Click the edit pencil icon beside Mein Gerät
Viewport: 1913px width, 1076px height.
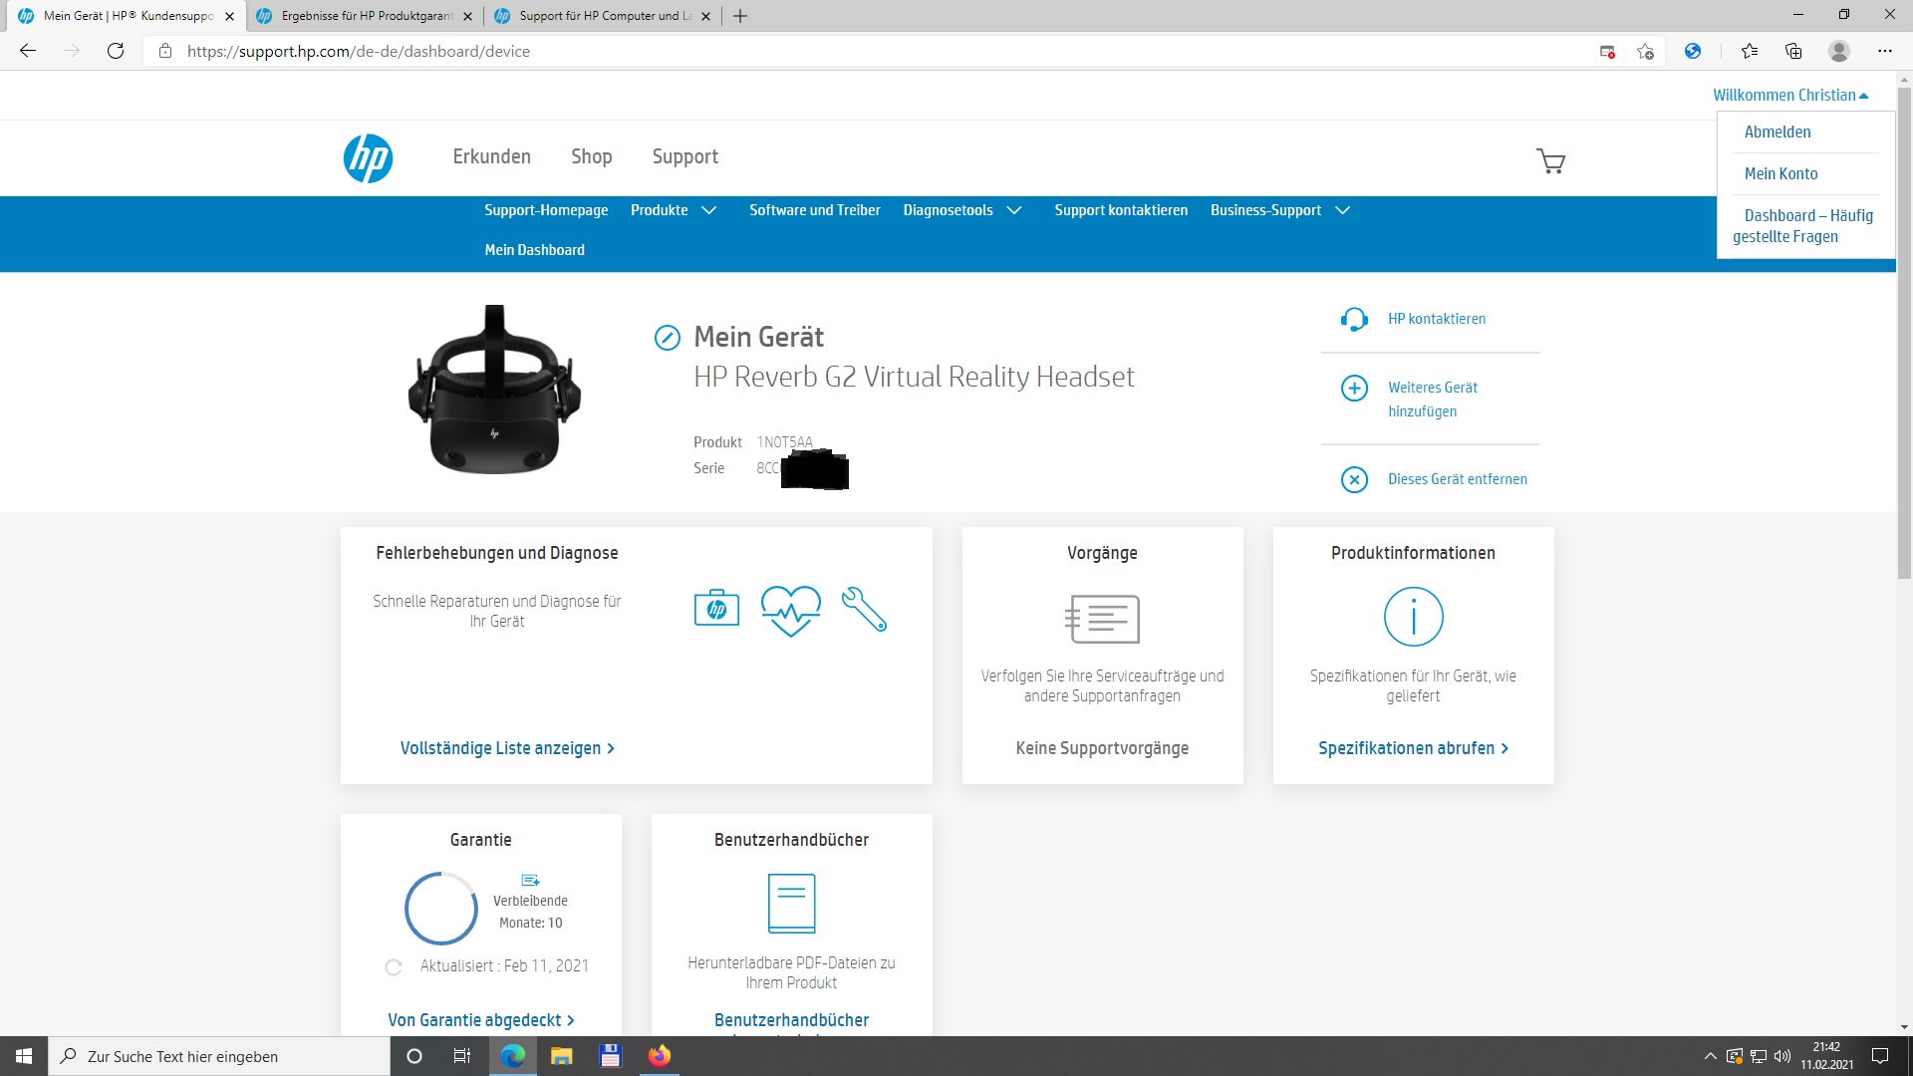pyautogui.click(x=667, y=338)
